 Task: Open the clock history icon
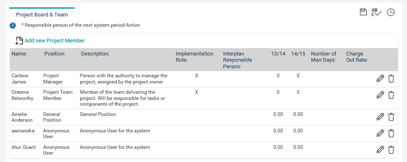pyautogui.click(x=391, y=12)
